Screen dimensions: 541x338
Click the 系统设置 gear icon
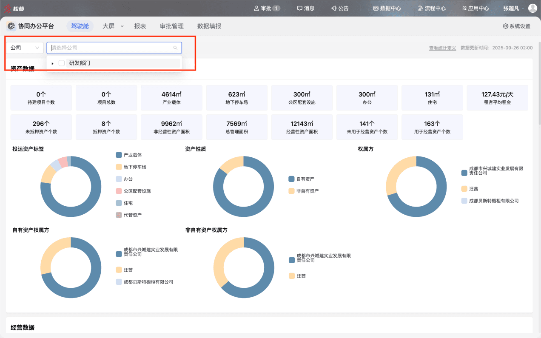click(505, 26)
